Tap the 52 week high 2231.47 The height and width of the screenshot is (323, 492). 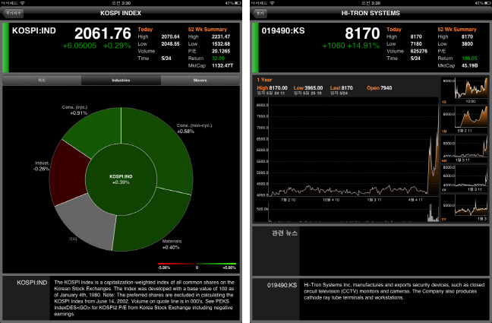[x=221, y=36]
